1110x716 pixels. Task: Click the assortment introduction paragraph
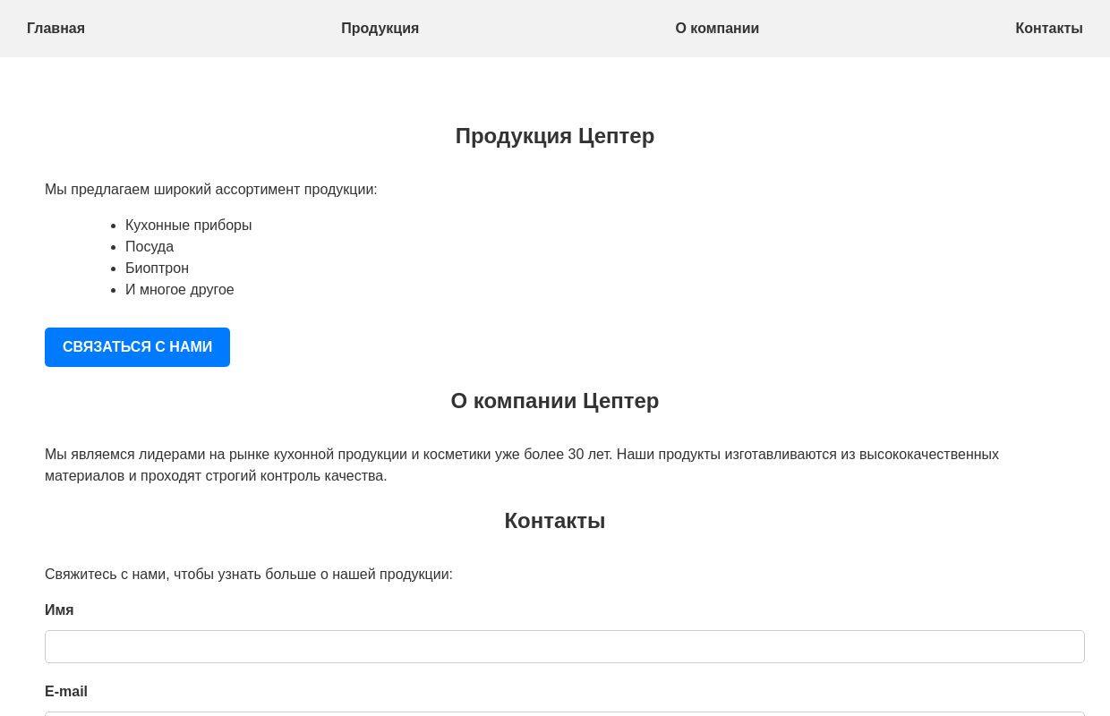point(210,189)
